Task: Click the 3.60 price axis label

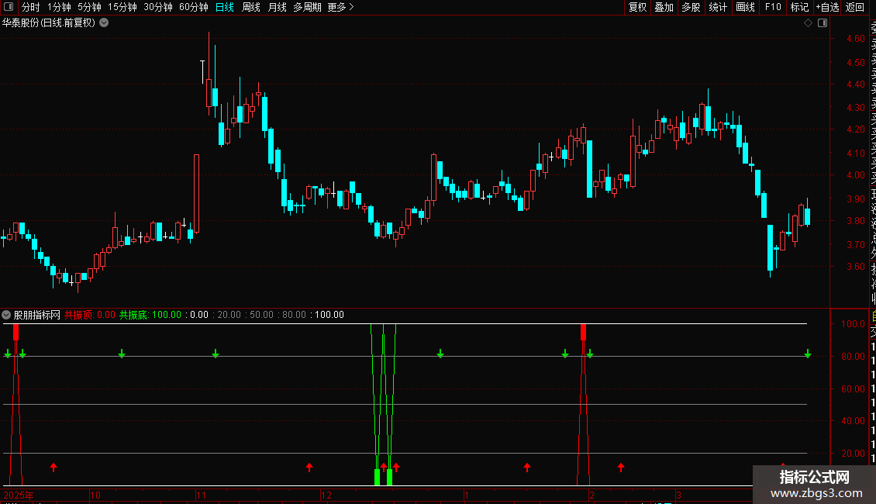Action: tap(855, 267)
